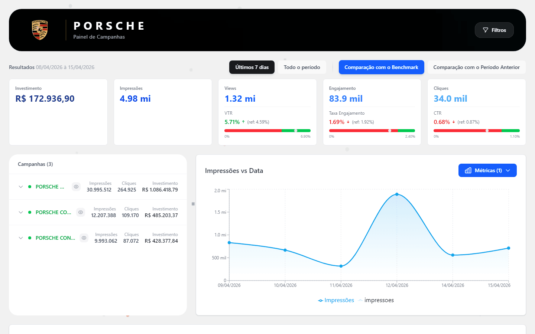The image size is (535, 334).
Task: Click the chart point at 09/04/2026
Action: pos(229,243)
